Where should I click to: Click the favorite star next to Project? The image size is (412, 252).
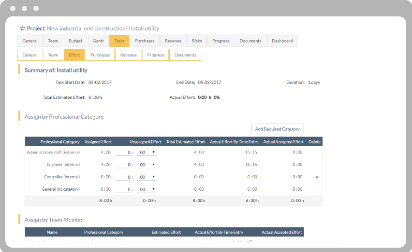pyautogui.click(x=22, y=28)
